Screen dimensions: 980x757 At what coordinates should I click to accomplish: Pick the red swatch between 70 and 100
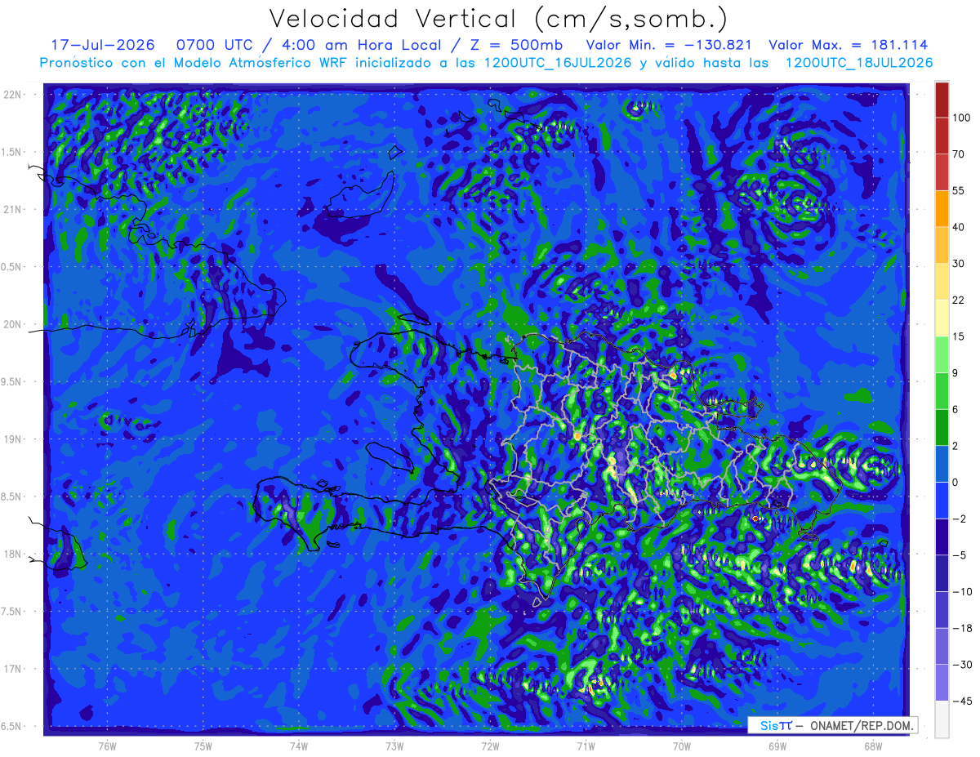942,136
